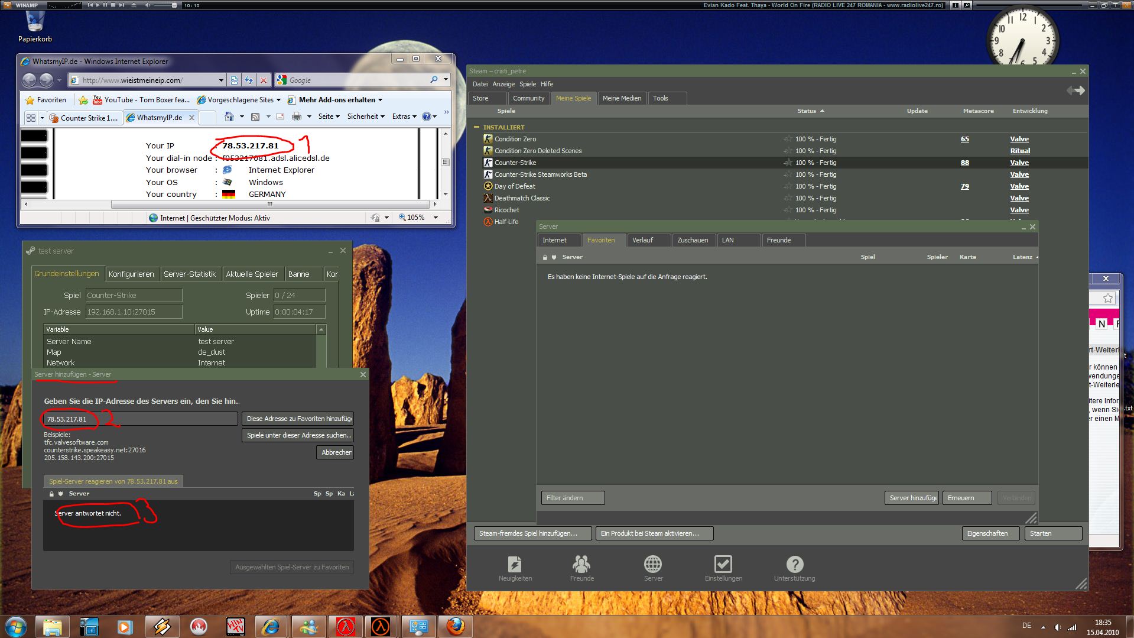
Task: Switch to the Steam Store tab
Action: click(x=488, y=98)
